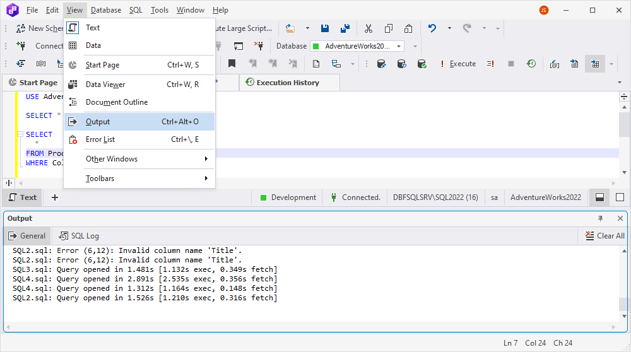
Task: Select Document Outline menu item
Action: (x=139, y=102)
